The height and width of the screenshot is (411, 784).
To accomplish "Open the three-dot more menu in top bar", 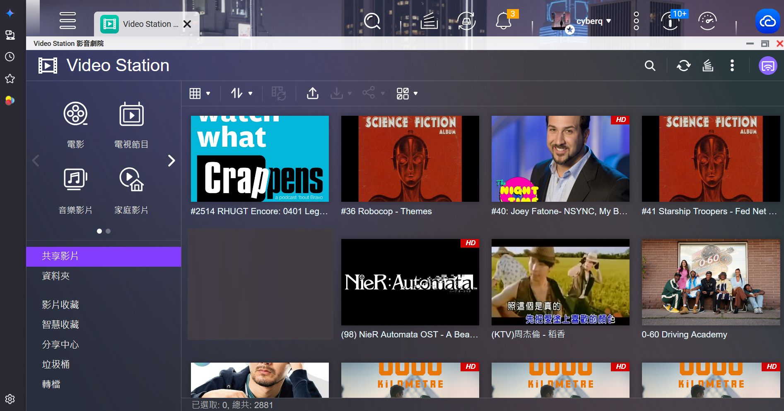I will tap(636, 21).
